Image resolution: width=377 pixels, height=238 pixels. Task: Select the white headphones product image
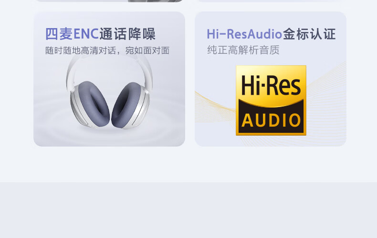tap(109, 92)
